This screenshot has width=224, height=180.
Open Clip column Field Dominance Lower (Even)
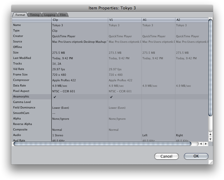[x=61, y=108]
